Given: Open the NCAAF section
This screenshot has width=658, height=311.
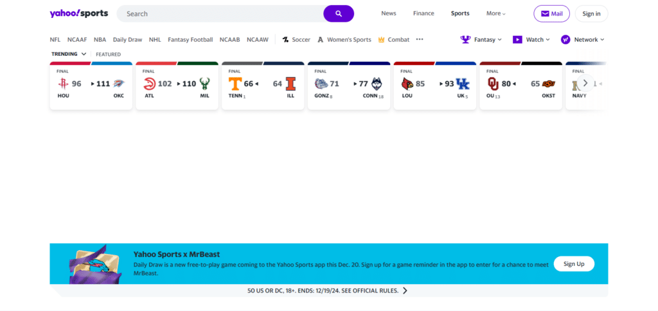Looking at the screenshot, I should pyautogui.click(x=77, y=39).
